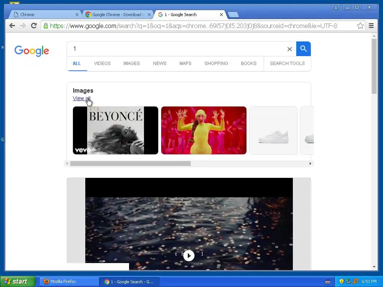Click the page vertical scrollbar thumb
This screenshot has width=383, height=287.
click(374, 66)
